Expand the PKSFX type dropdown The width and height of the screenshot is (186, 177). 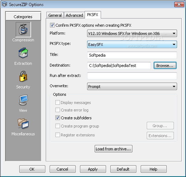tap(132, 45)
